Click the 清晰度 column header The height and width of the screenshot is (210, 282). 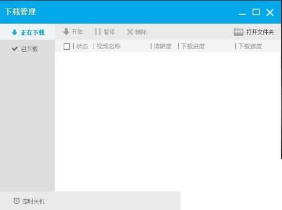click(x=162, y=46)
